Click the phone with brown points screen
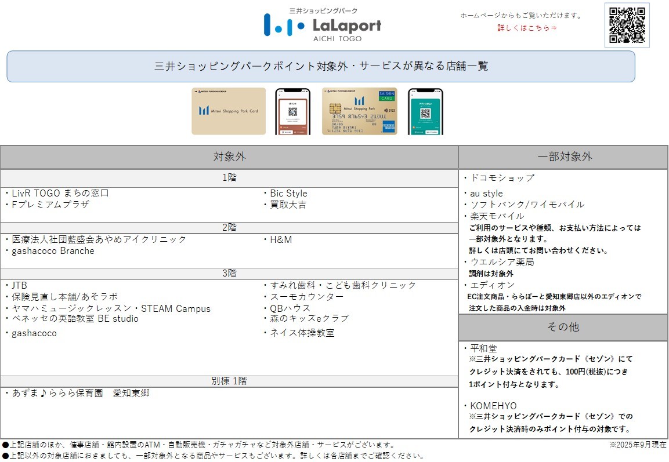 click(292, 112)
